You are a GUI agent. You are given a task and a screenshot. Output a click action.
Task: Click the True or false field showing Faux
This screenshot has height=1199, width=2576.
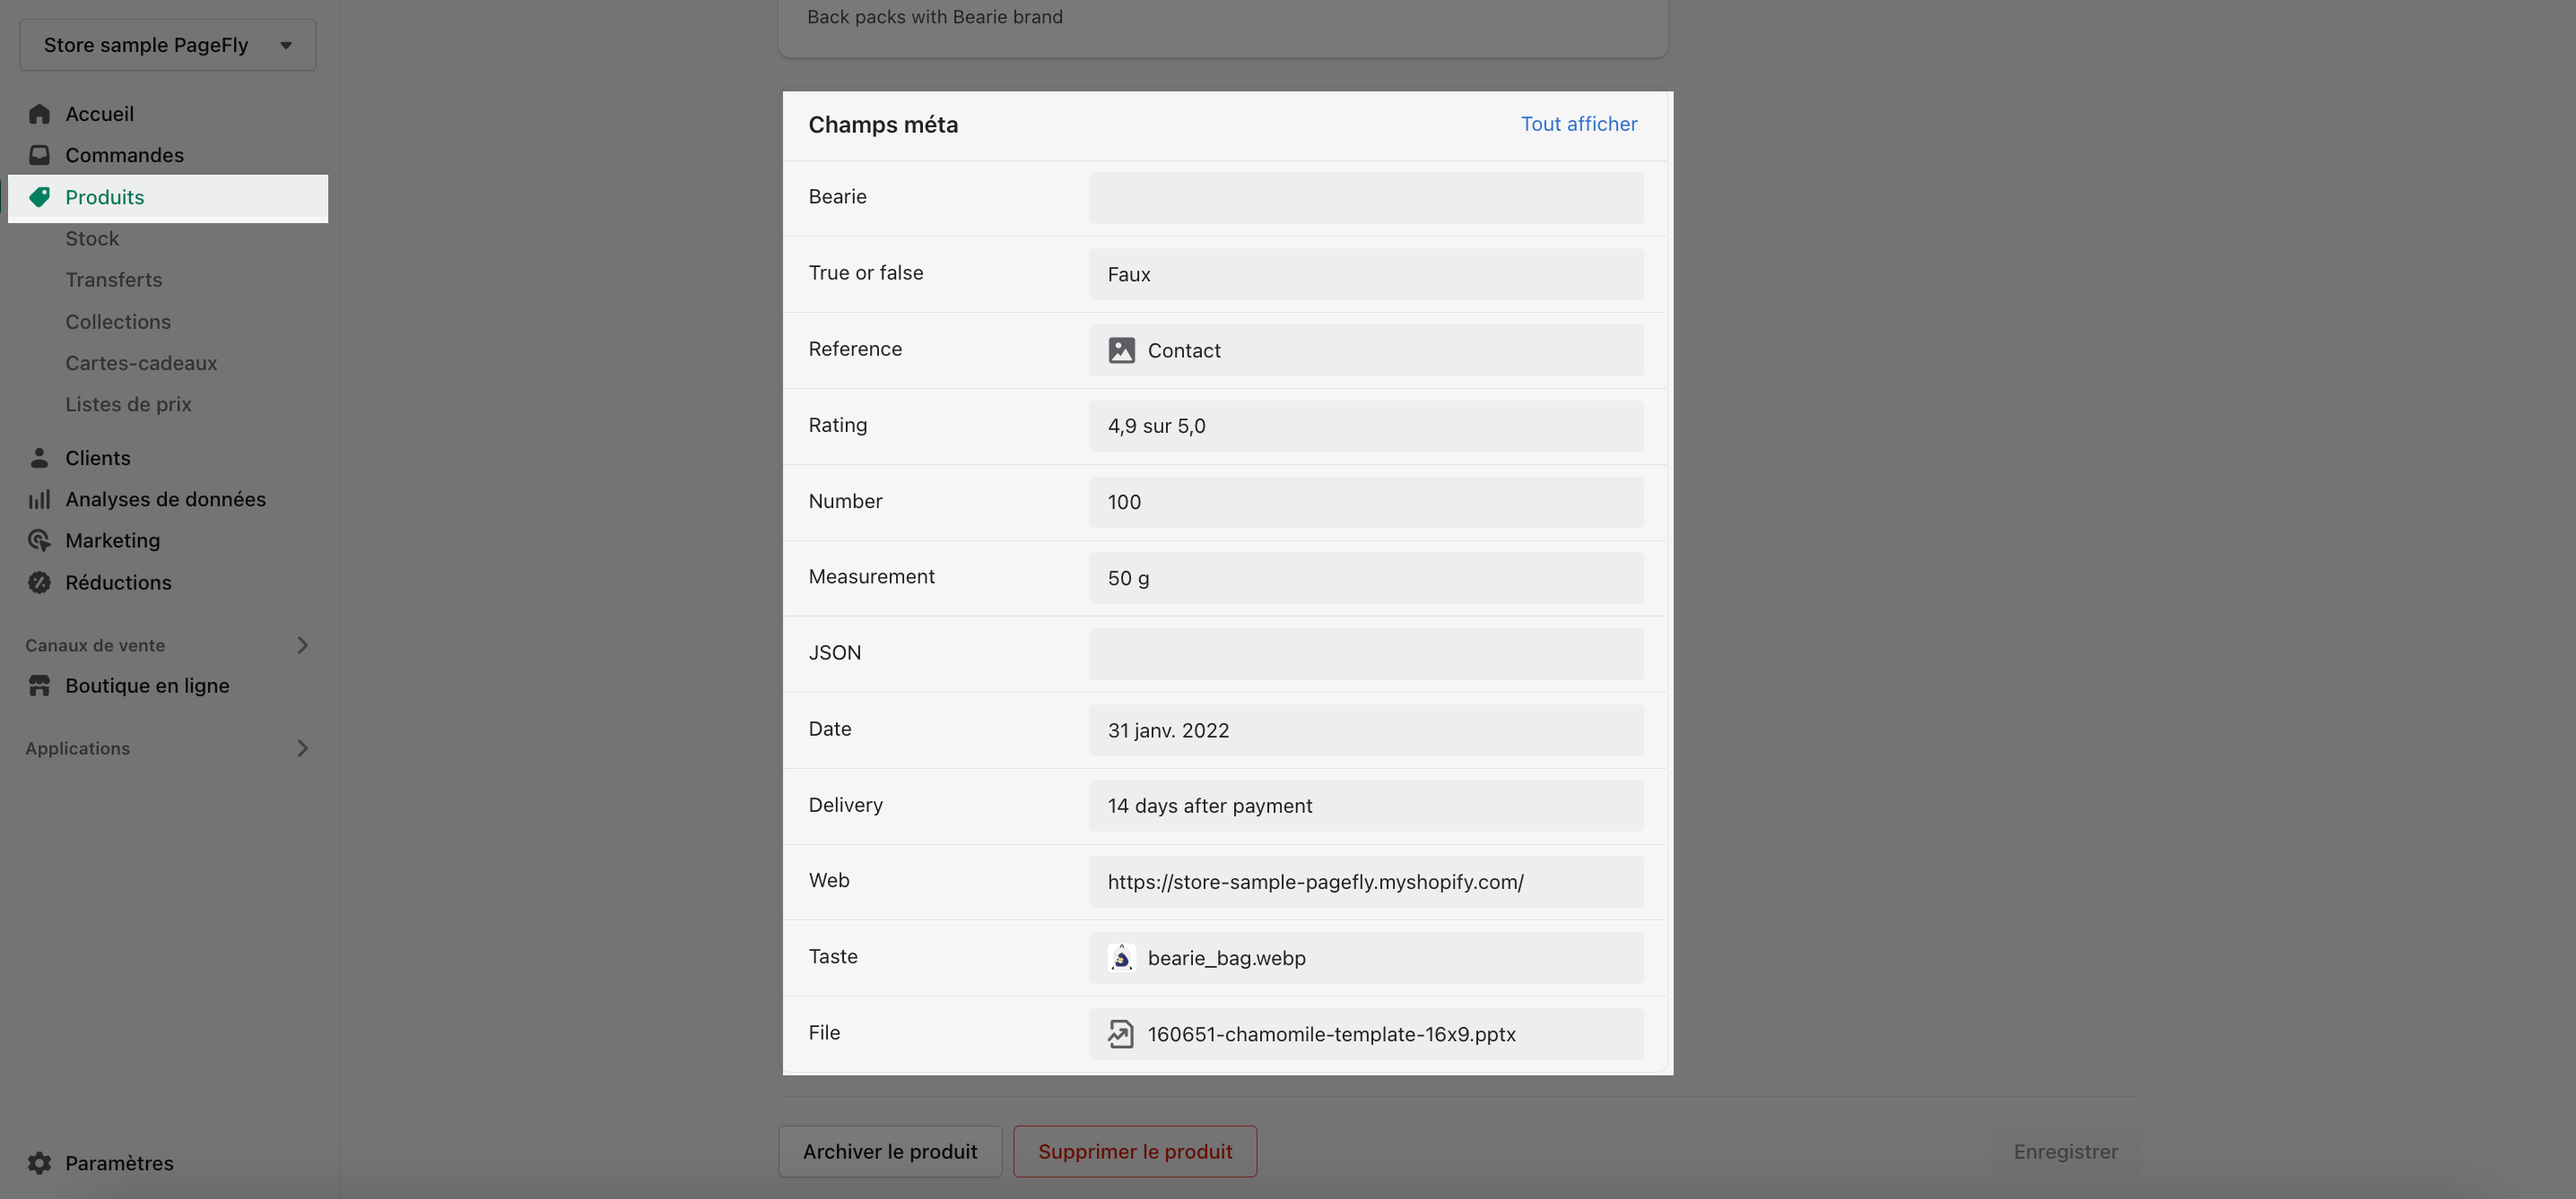(x=1366, y=274)
